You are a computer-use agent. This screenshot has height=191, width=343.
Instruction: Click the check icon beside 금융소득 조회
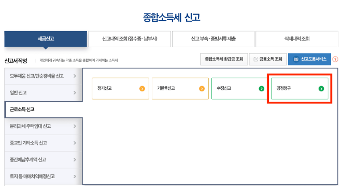pos(255,59)
